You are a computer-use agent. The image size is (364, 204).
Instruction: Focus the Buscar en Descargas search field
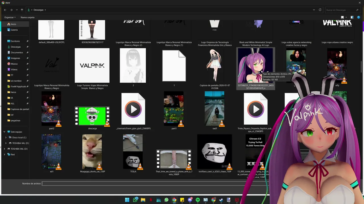point(344,10)
